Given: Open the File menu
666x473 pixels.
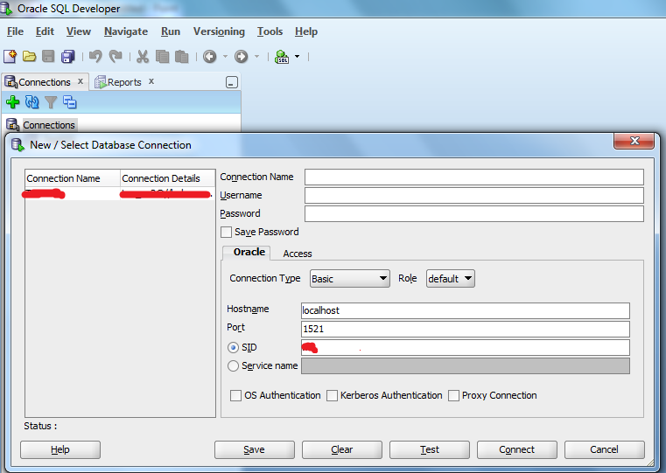Looking at the screenshot, I should [x=15, y=31].
